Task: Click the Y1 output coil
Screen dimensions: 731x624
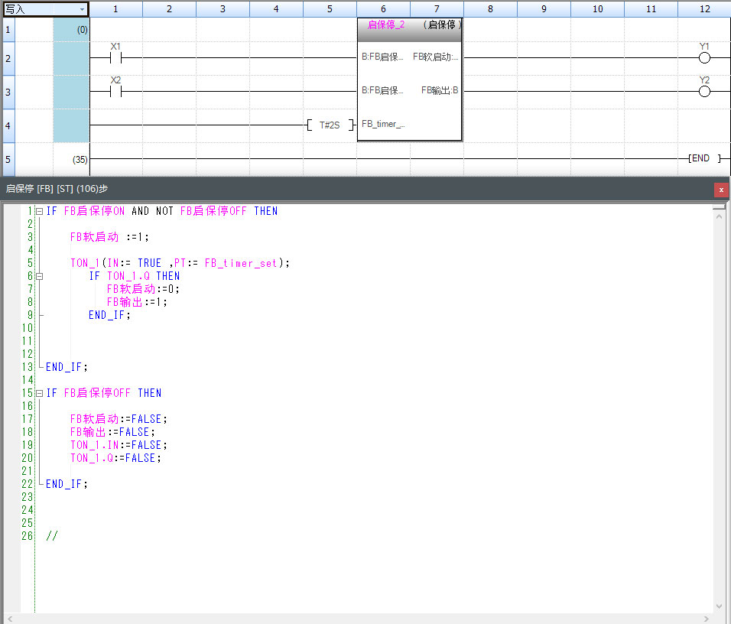Action: click(x=704, y=58)
